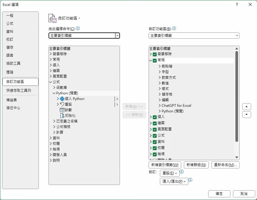Image resolution: width=257 pixels, height=200 pixels.
Task: Click the 新增索引標籤(W) button
Action: [164, 165]
